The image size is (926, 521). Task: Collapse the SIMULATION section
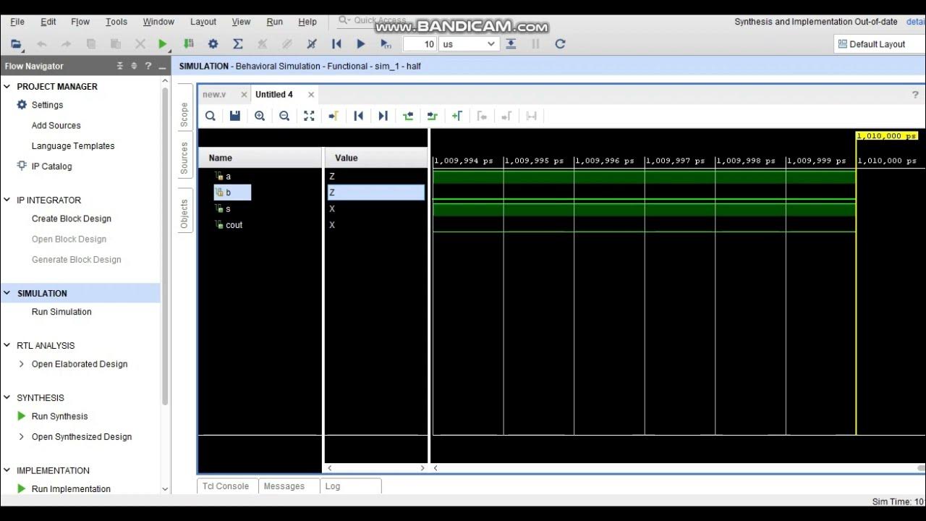[x=7, y=293]
